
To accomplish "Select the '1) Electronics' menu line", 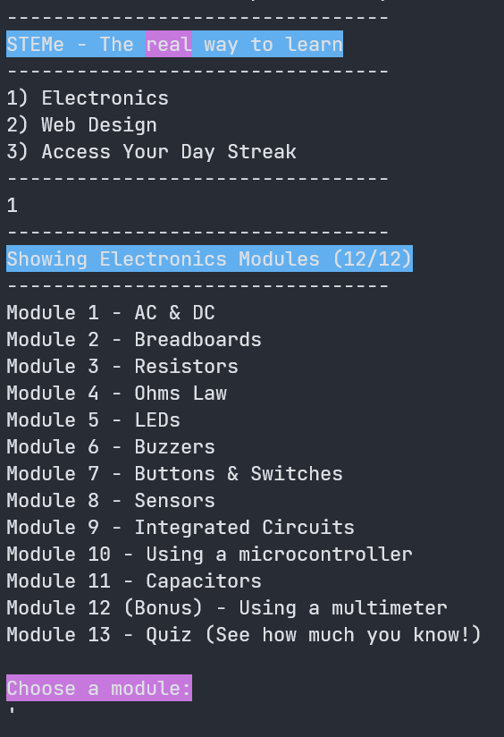I will click(88, 98).
